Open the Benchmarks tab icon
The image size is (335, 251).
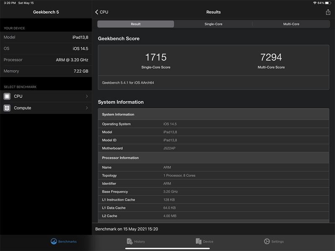54,241
